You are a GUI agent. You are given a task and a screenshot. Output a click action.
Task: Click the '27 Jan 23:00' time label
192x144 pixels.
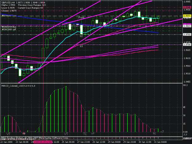coord(84,142)
